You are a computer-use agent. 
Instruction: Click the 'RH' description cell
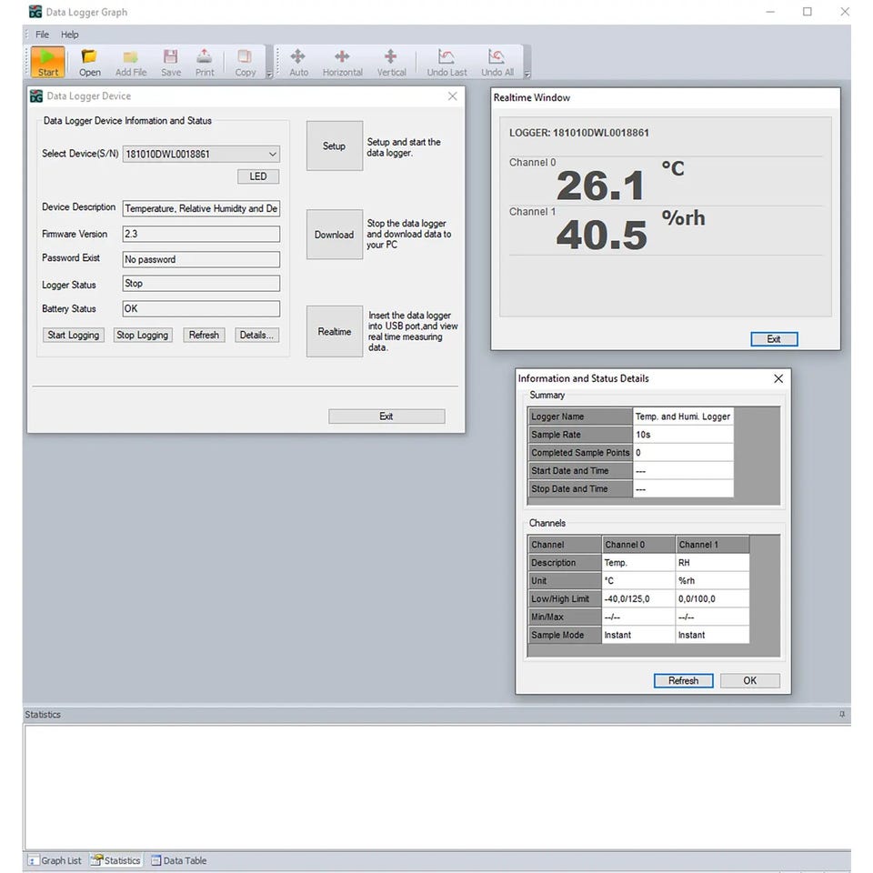point(712,563)
